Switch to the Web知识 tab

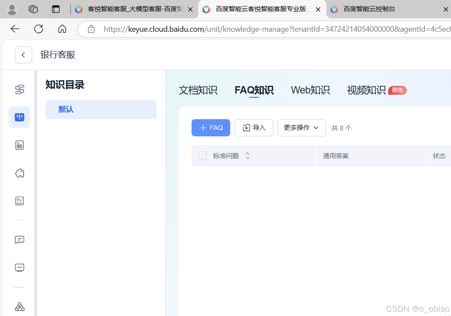coord(311,90)
